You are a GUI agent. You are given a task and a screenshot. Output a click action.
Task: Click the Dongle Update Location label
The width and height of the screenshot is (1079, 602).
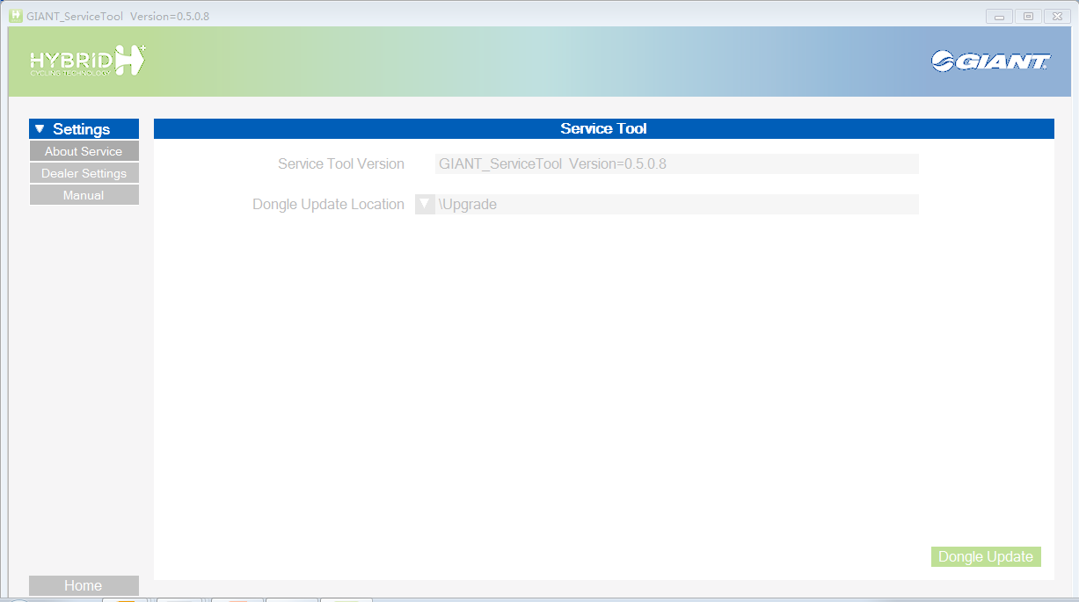click(x=328, y=204)
